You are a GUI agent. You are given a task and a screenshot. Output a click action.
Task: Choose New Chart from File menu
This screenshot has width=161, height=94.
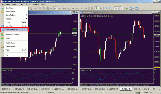click(x=14, y=8)
